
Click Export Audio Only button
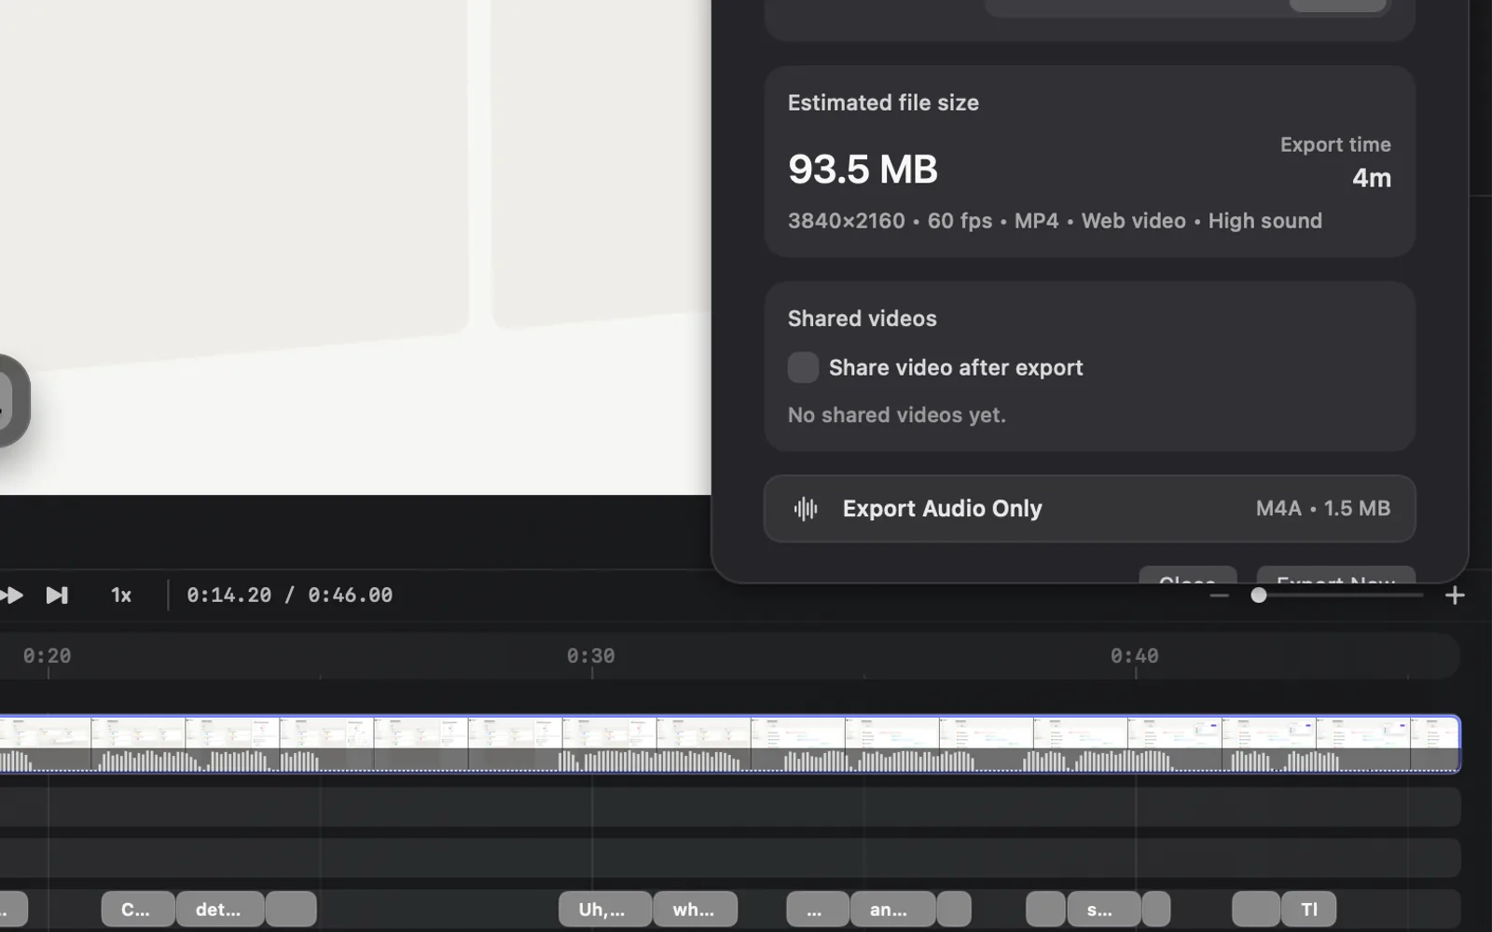1089,509
